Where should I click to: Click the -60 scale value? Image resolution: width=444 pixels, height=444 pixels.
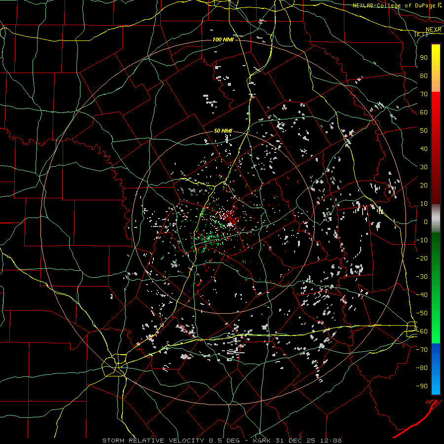point(422,332)
